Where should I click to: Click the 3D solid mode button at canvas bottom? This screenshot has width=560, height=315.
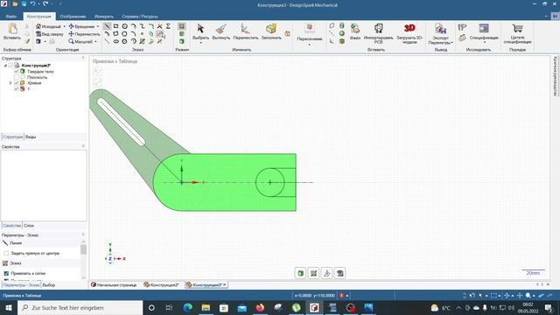click(300, 273)
